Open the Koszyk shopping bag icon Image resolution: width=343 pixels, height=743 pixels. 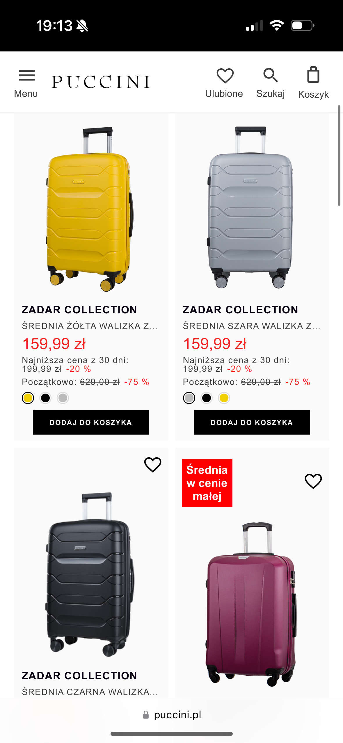click(313, 76)
